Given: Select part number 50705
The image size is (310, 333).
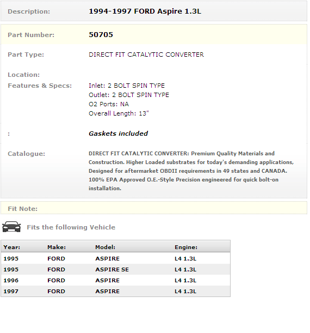Looking at the screenshot, I should [x=101, y=35].
